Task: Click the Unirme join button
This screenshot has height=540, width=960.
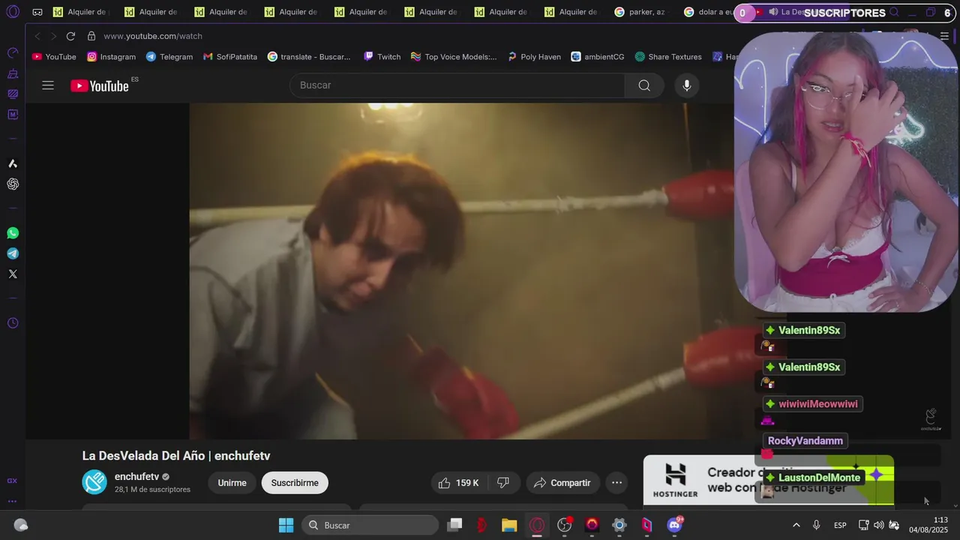Action: point(232,483)
